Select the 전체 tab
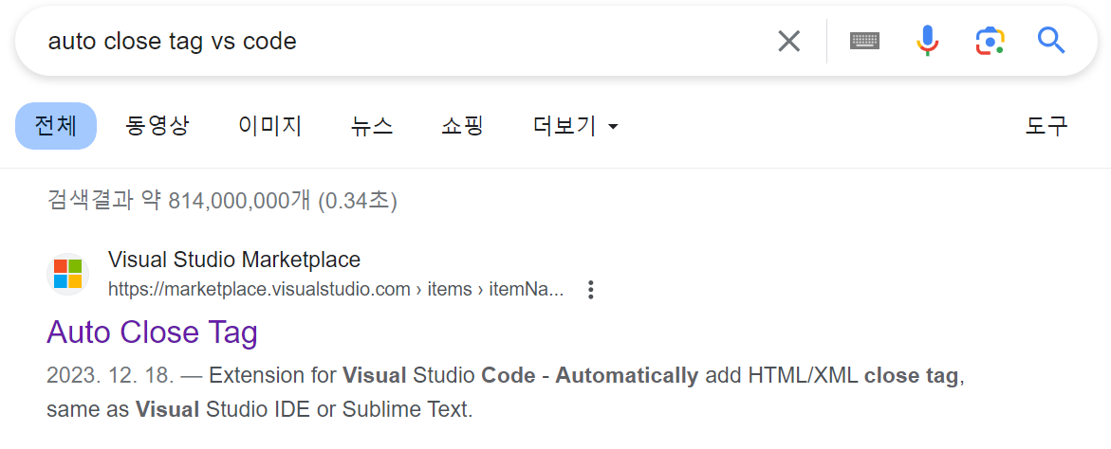Viewport: 1111px width, 449px height. point(56,126)
